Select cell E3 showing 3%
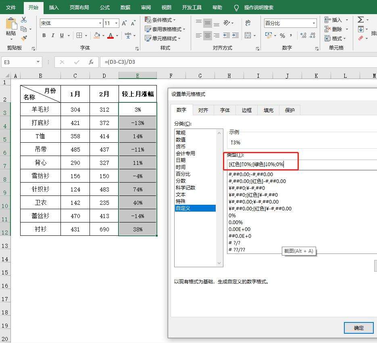This screenshot has width=377, height=343. (137, 109)
